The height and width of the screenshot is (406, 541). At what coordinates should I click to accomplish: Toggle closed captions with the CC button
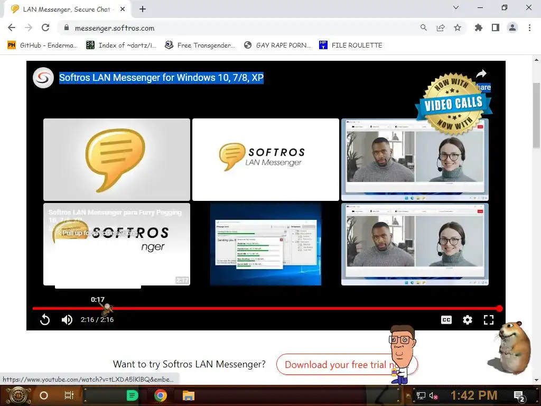(x=446, y=320)
